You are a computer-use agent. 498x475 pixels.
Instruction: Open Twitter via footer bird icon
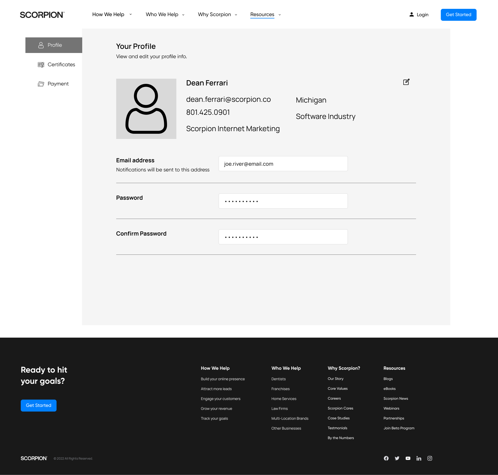click(x=397, y=458)
